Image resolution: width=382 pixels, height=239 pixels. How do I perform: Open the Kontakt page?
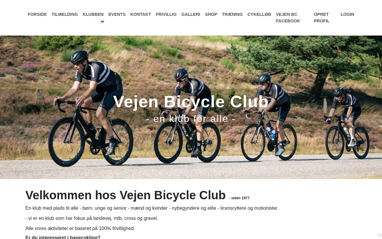(x=141, y=14)
